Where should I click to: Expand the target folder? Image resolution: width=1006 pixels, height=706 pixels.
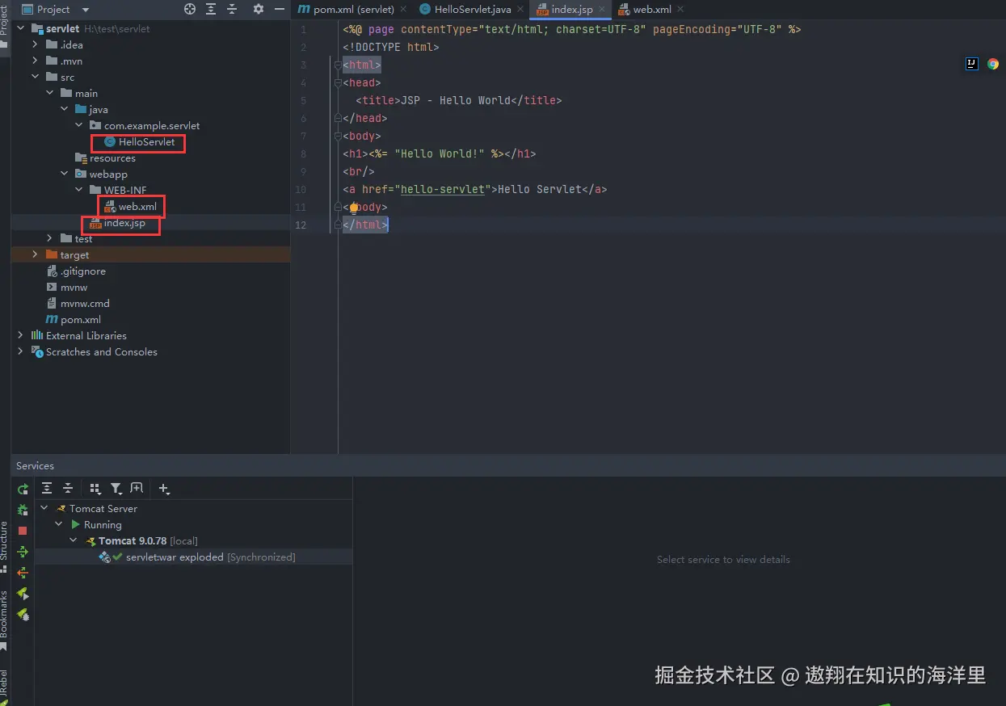tap(35, 254)
